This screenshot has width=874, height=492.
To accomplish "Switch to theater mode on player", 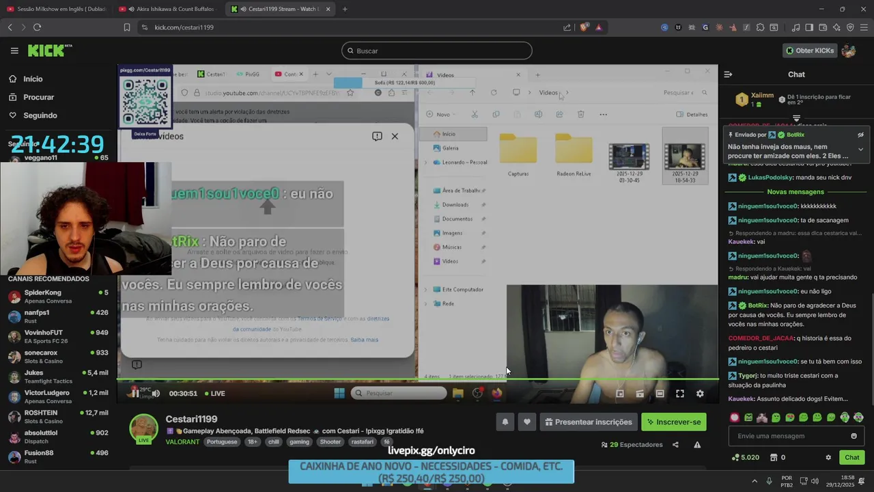I will coord(660,394).
